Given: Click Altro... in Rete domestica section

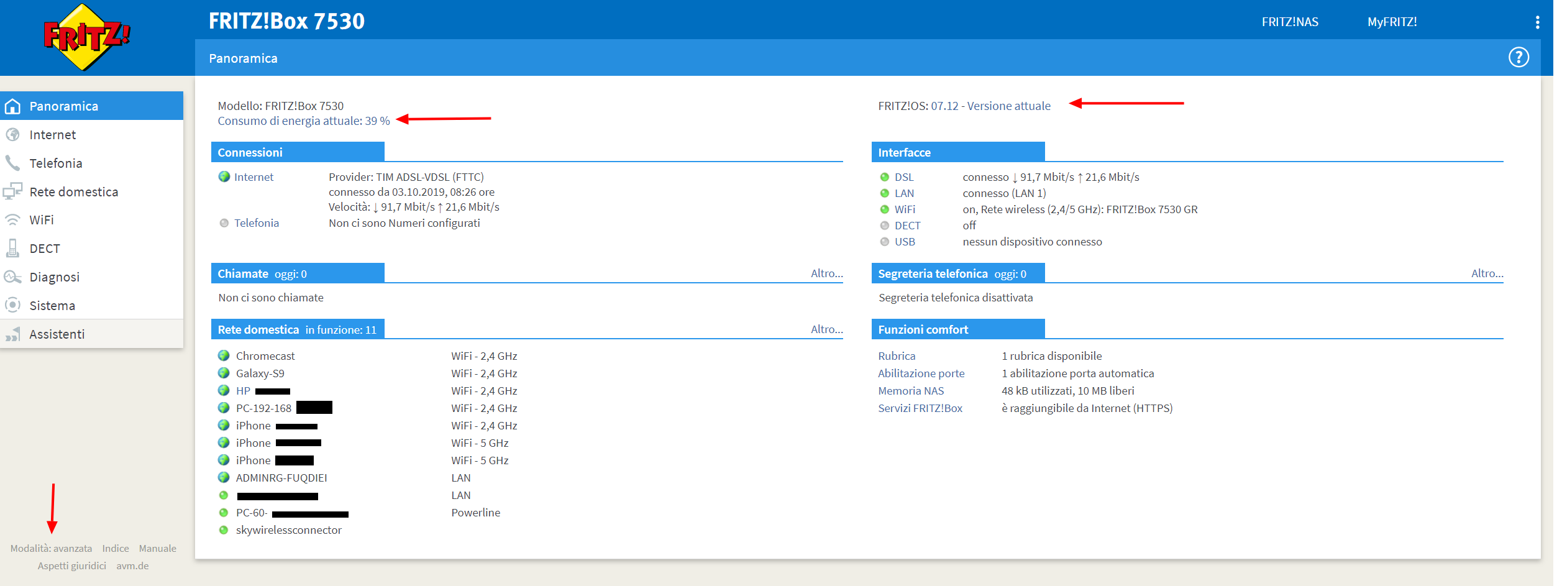Looking at the screenshot, I should pyautogui.click(x=826, y=329).
